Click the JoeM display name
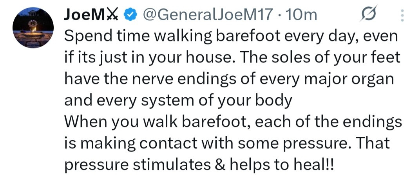The height and width of the screenshot is (177, 420). point(85,15)
